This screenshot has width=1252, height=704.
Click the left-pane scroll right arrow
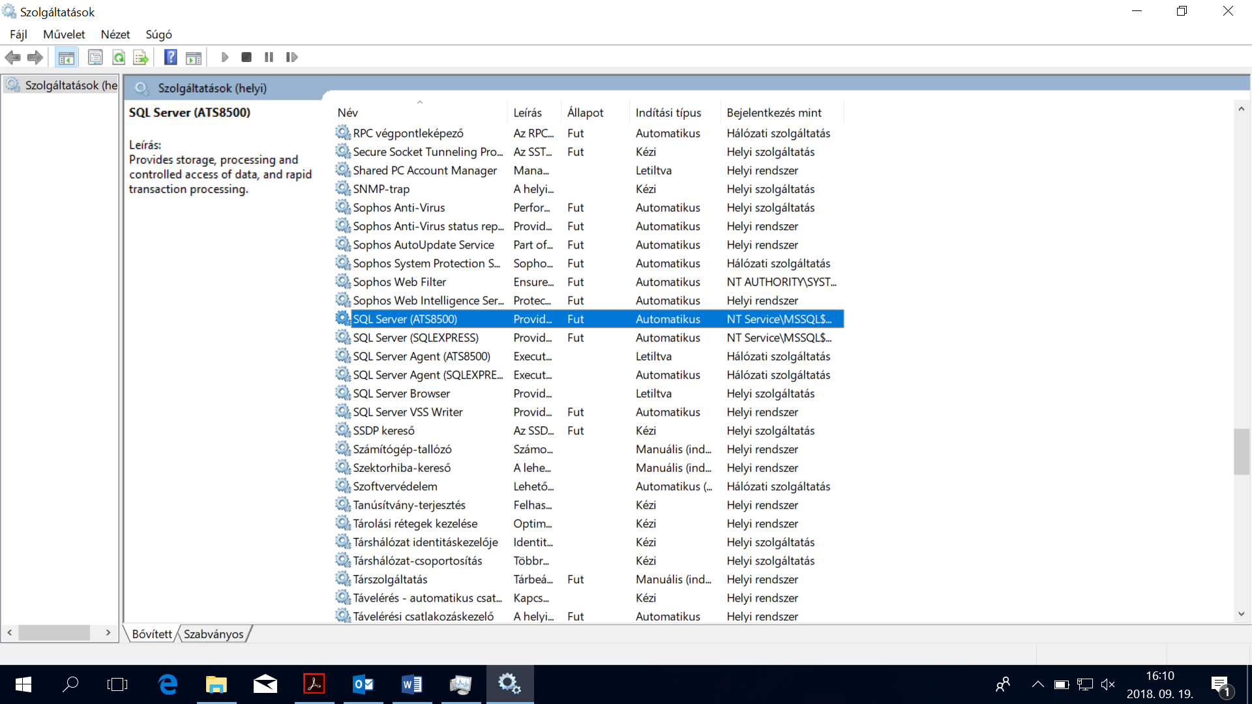pos(108,632)
